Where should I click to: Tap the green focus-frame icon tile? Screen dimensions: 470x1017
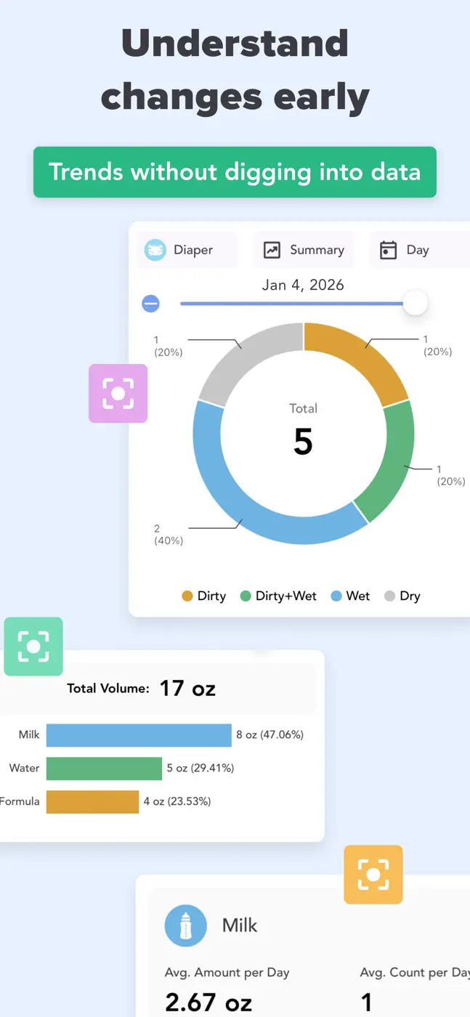tap(33, 647)
